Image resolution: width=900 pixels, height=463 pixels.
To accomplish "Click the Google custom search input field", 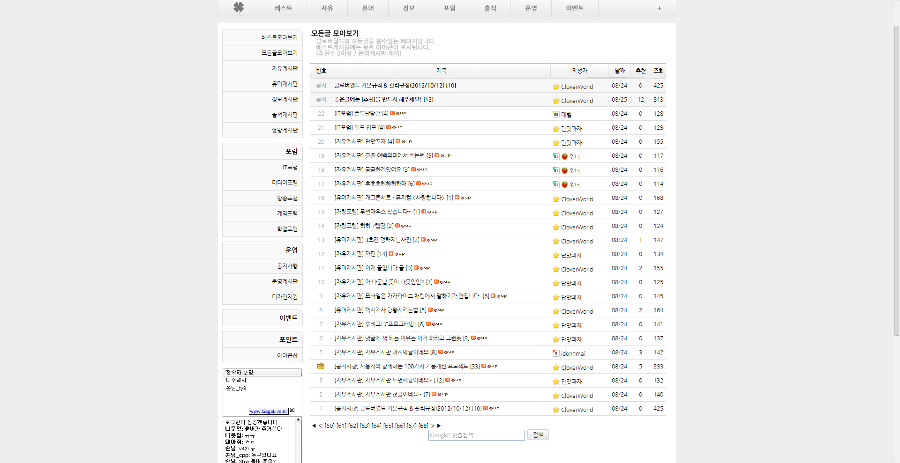I will pos(476,435).
